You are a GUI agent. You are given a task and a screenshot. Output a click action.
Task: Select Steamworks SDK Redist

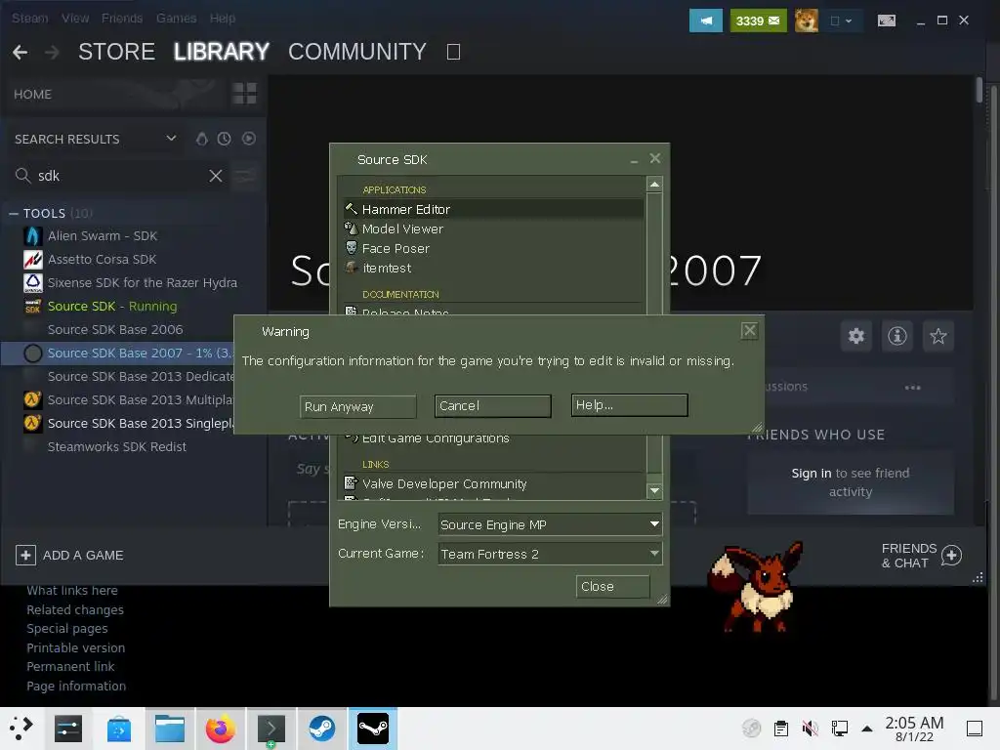[x=117, y=447]
